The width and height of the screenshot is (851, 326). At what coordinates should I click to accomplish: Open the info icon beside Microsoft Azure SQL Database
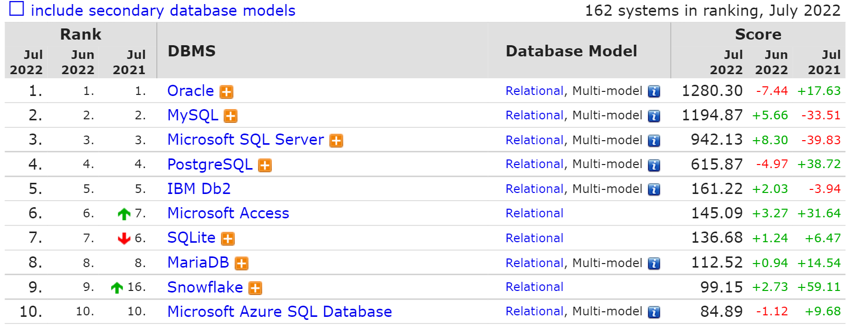pyautogui.click(x=654, y=311)
